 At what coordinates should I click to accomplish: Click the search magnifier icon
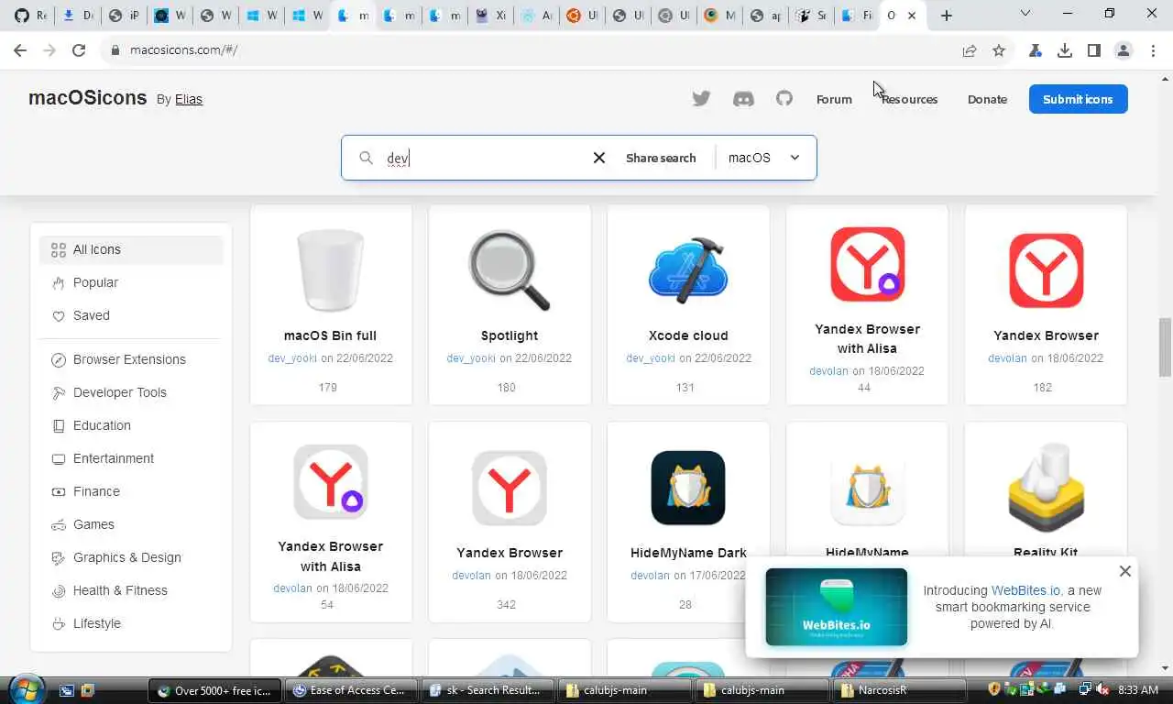point(366,158)
